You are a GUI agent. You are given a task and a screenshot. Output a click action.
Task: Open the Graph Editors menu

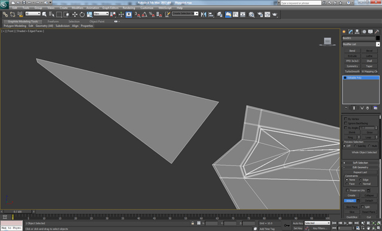(110, 8)
